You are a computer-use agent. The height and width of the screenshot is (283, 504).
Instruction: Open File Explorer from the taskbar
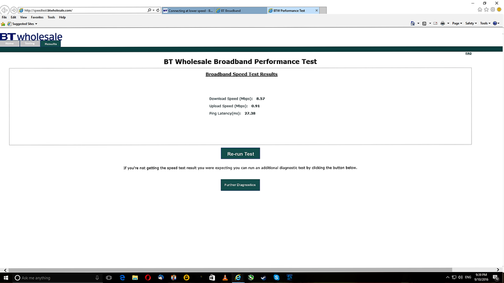point(135,278)
